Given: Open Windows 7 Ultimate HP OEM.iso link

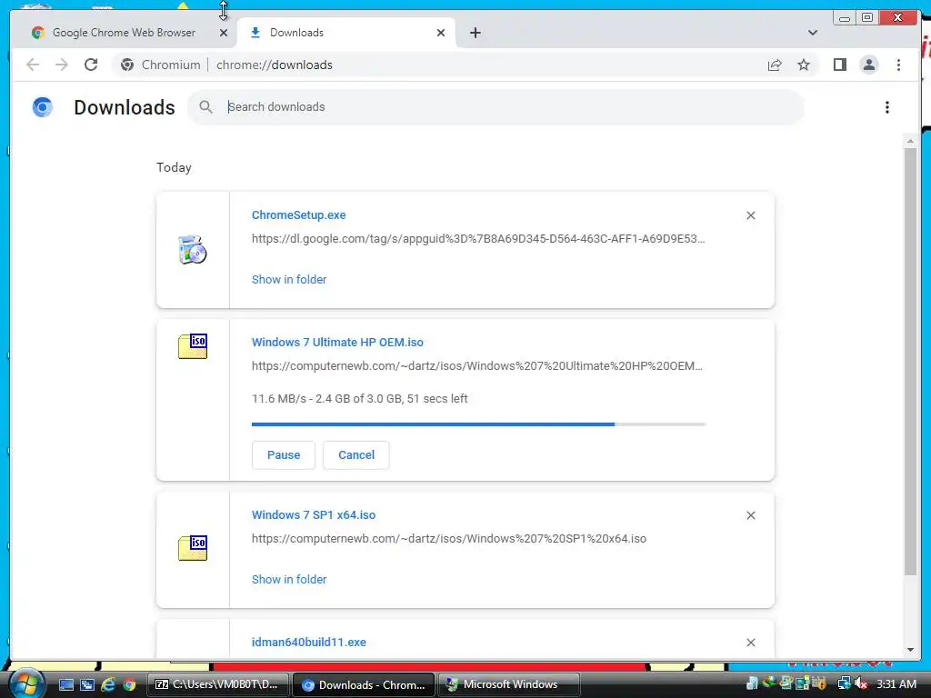Looking at the screenshot, I should 337,343.
